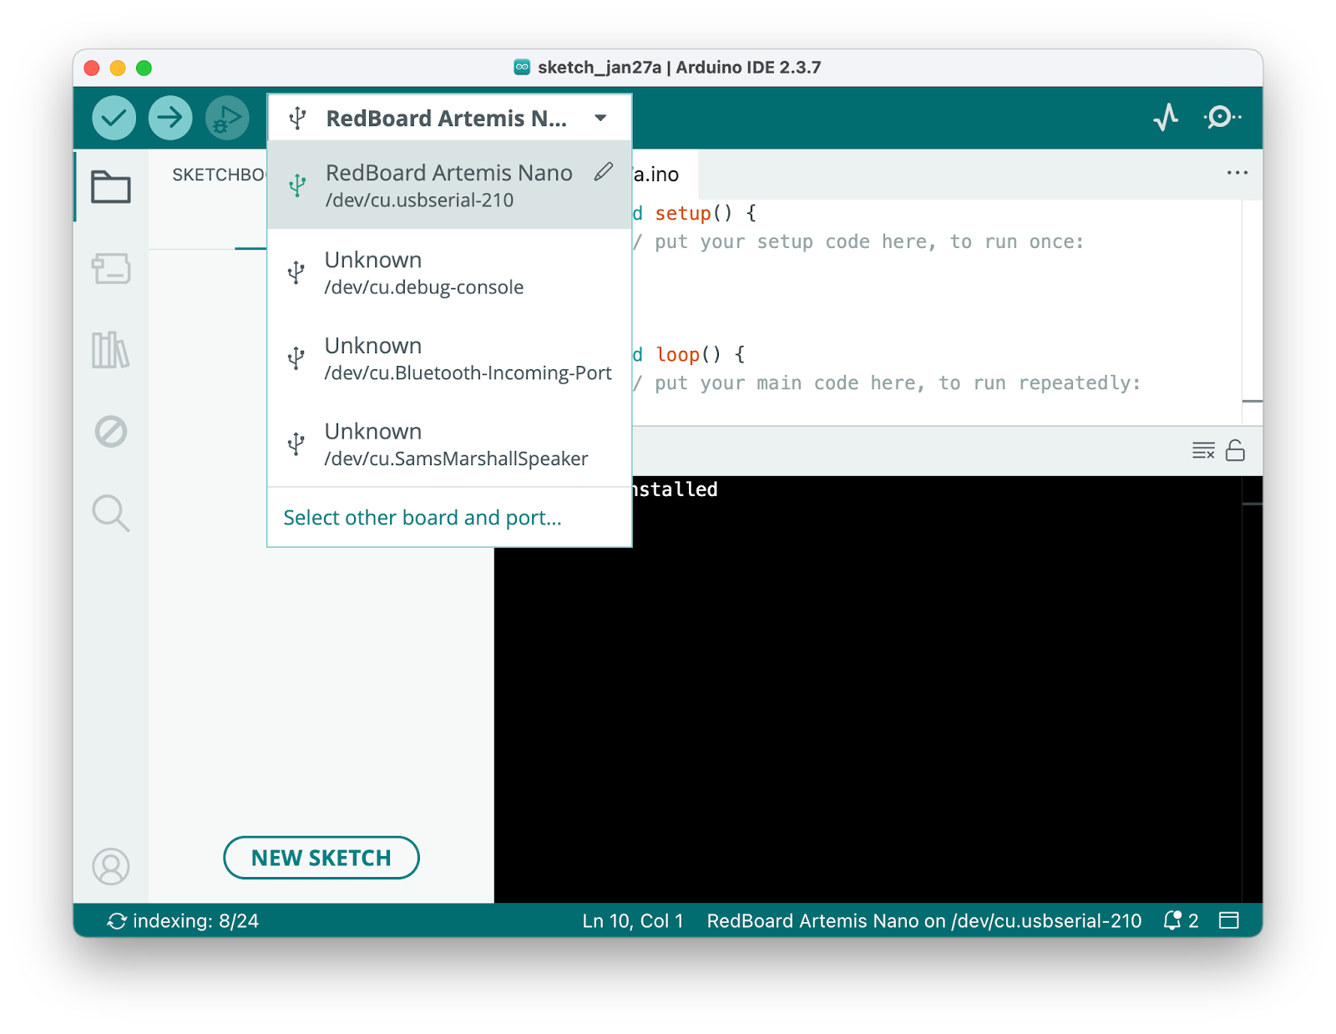Select the Unknown /dev/cu.debug-console port

coord(424,271)
